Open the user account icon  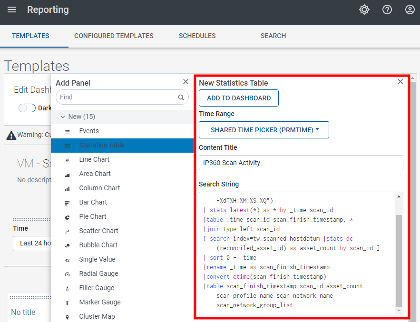[x=410, y=10]
